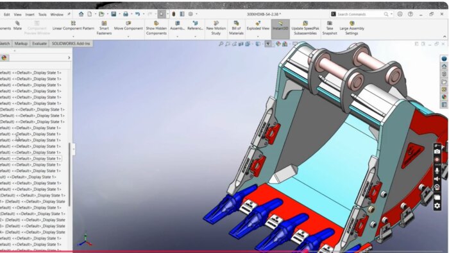Open Appearances tab in the right task pane
The height and width of the screenshot is (253, 449).
[444, 97]
